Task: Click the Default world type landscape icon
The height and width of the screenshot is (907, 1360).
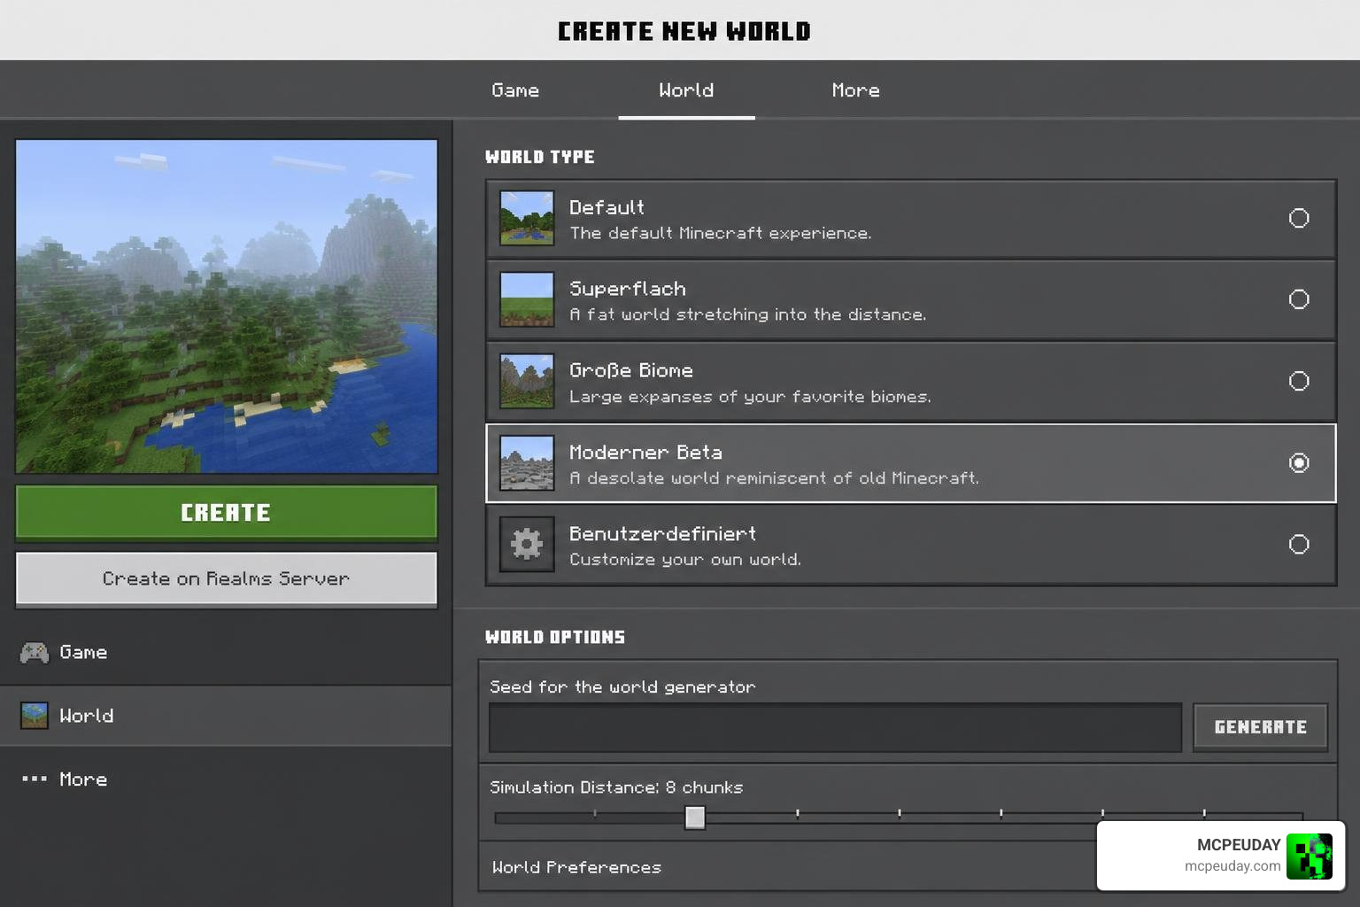Action: tap(527, 218)
